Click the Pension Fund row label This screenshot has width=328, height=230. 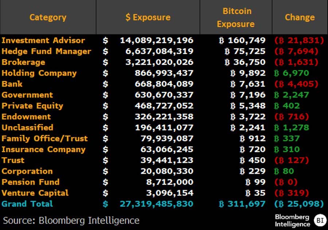pyautogui.click(x=31, y=182)
